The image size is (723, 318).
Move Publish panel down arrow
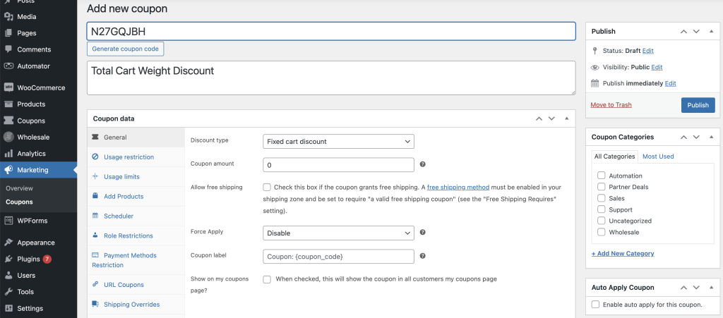pos(697,31)
